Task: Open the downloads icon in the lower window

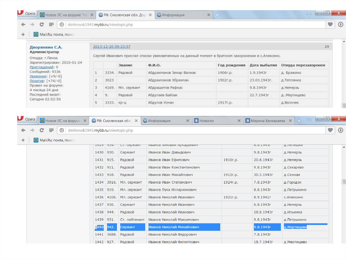Action: coord(341,130)
